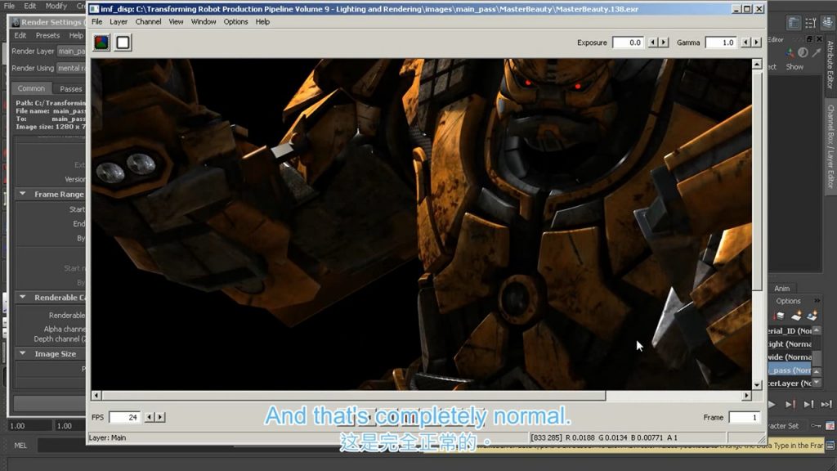Click the Exposure value field
Viewport: 837px width, 471px height.
(628, 43)
